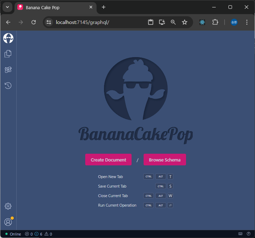Open React Developer Tools extension icon
Screen dimensions: 255x238
202,22
